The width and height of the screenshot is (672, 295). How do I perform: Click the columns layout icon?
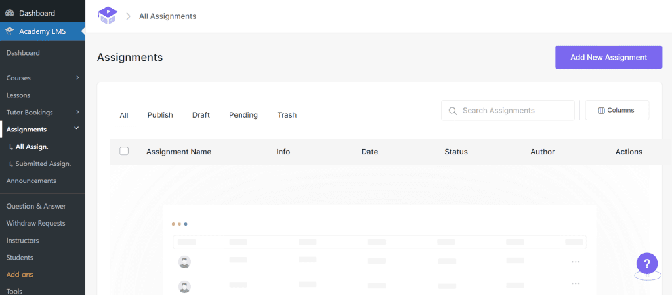601,111
